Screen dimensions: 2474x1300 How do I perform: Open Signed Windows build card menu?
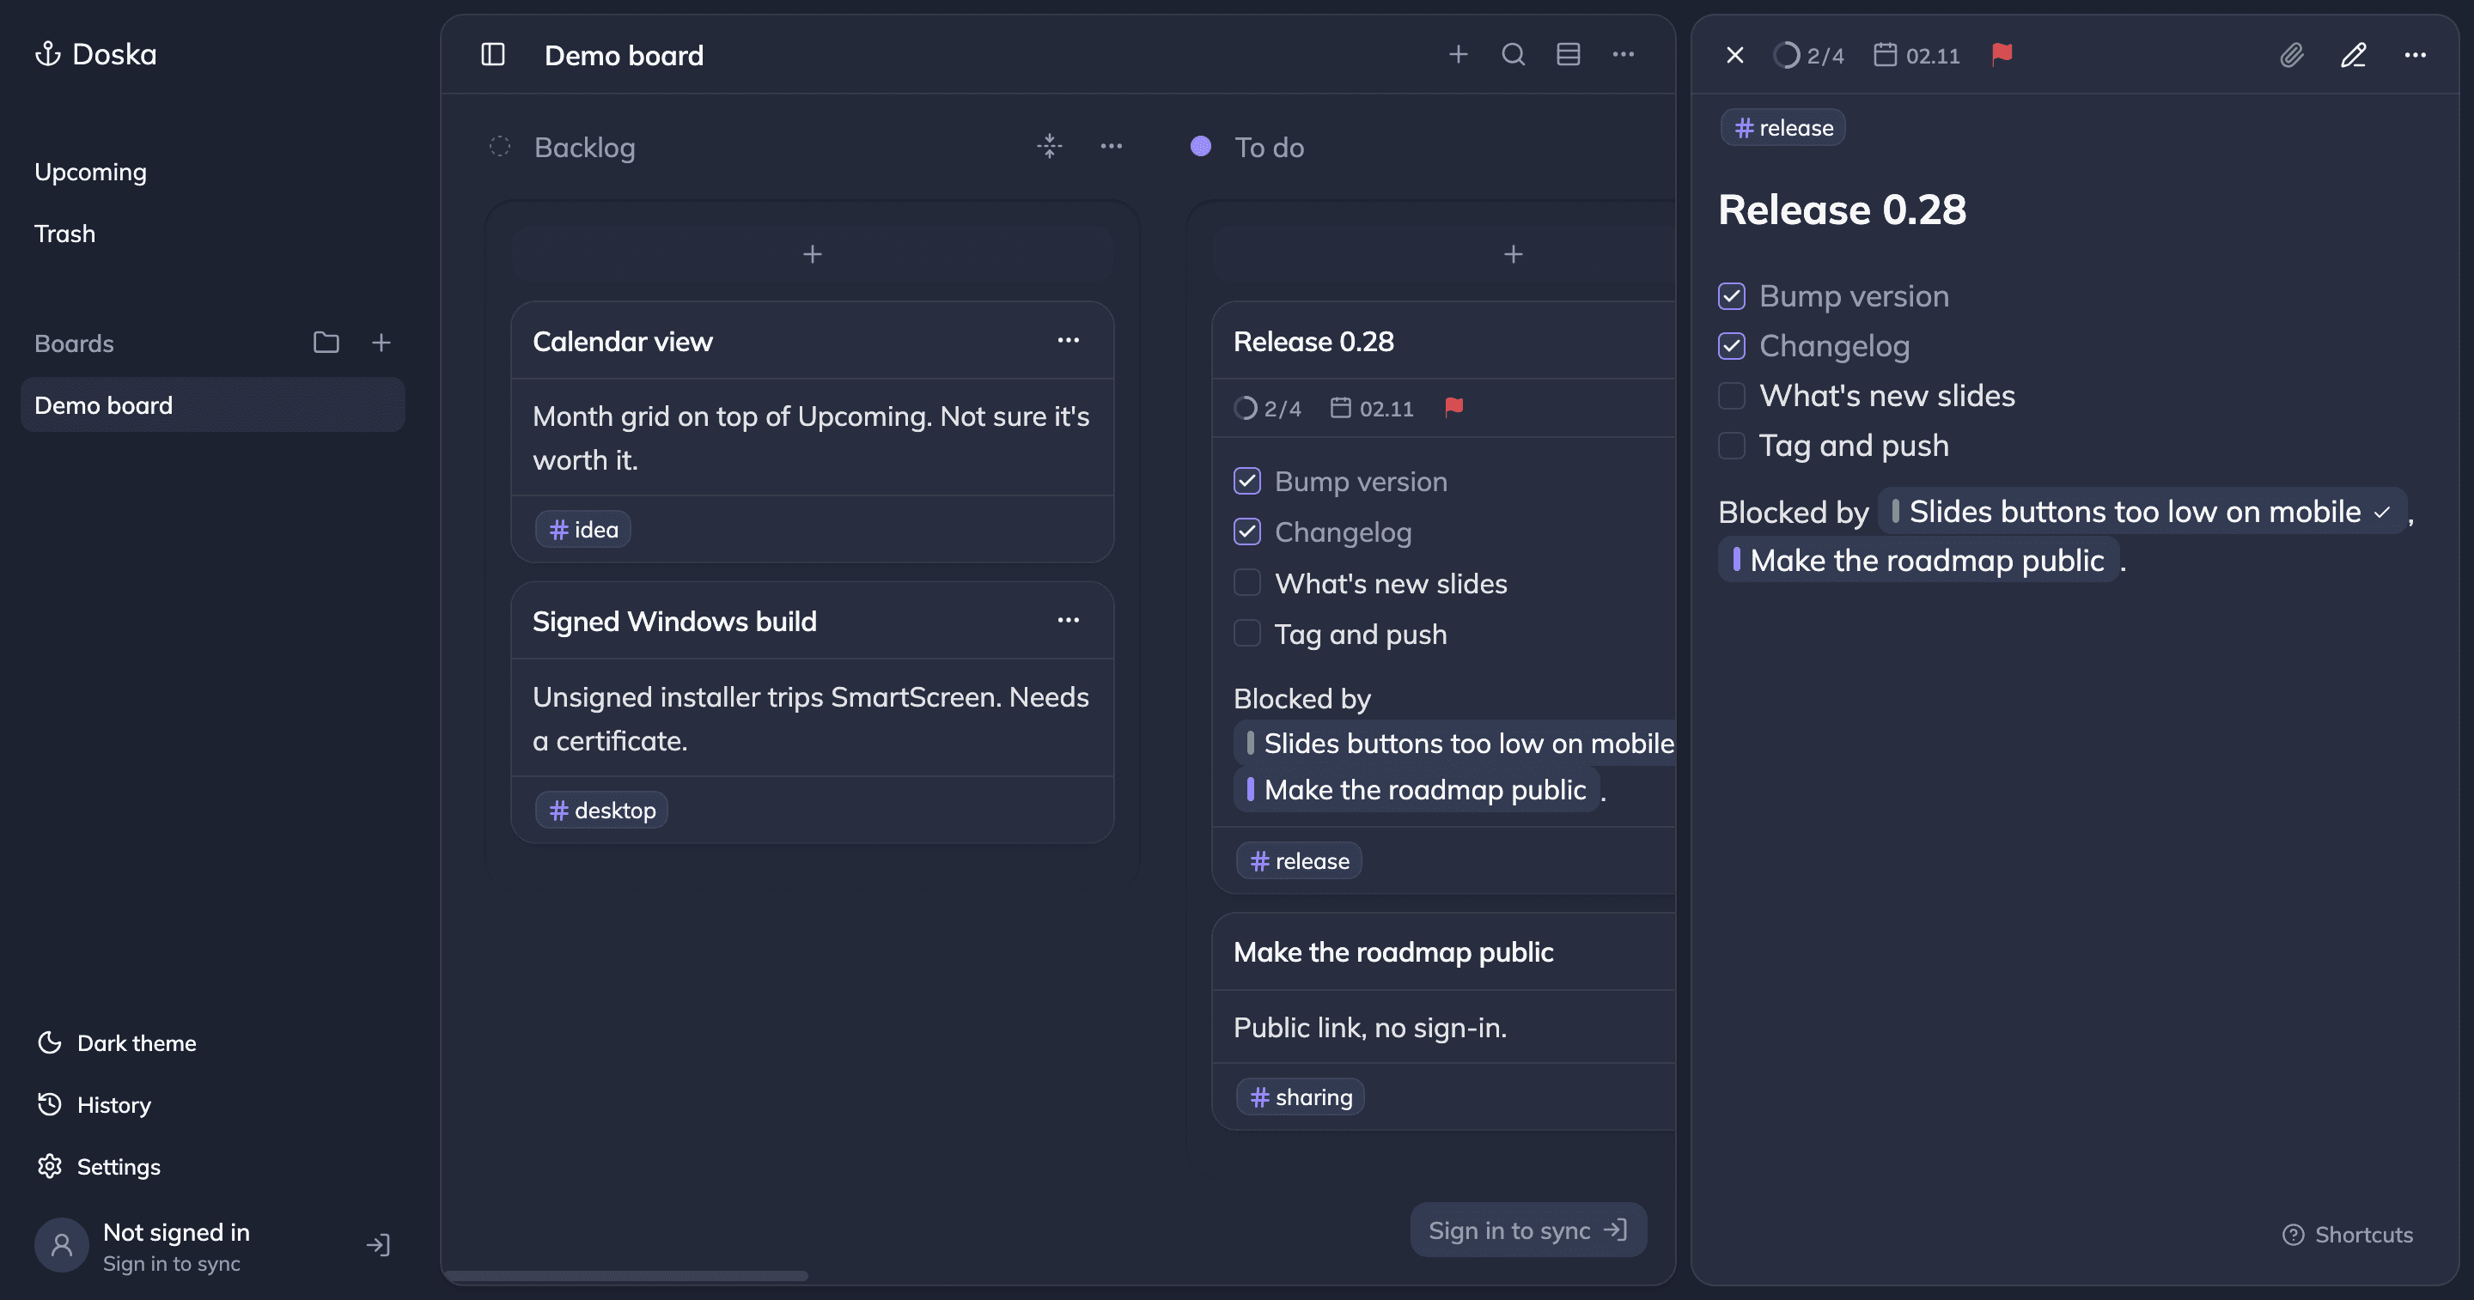(1068, 621)
